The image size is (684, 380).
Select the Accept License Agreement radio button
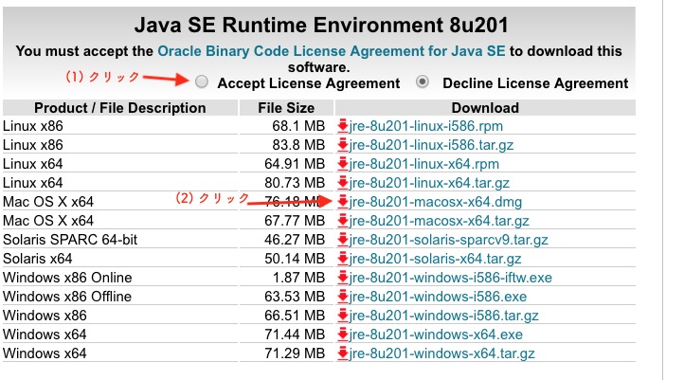click(202, 81)
